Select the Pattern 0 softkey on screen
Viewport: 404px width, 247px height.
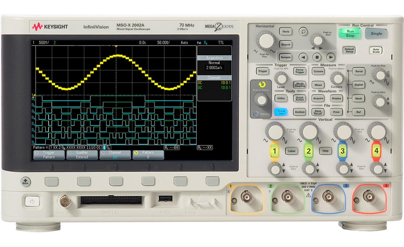coord(148,155)
